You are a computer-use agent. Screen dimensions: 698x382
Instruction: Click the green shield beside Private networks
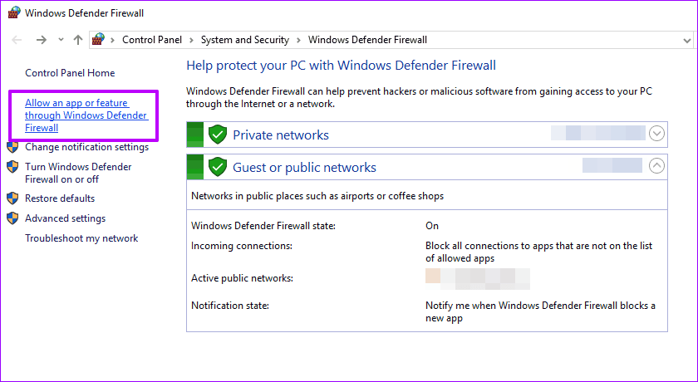tap(217, 135)
